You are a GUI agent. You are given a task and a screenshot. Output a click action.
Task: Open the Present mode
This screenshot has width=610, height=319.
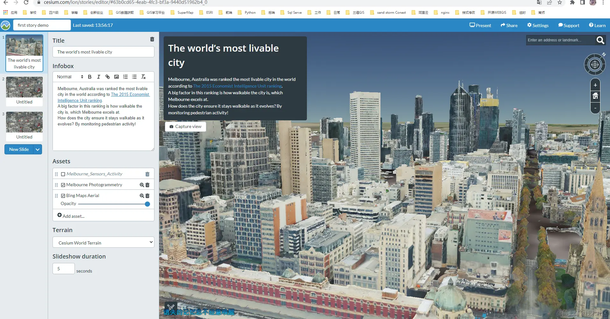click(x=480, y=25)
